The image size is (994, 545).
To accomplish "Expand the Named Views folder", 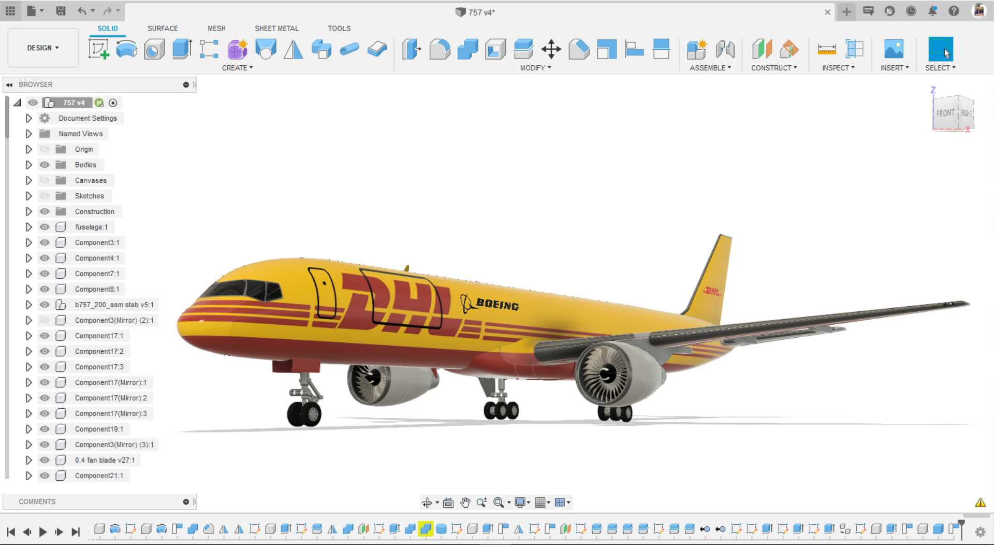I will (x=28, y=134).
